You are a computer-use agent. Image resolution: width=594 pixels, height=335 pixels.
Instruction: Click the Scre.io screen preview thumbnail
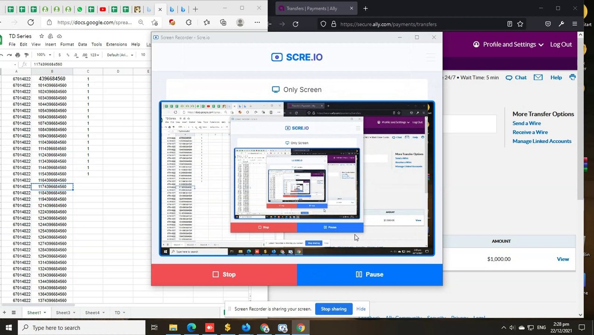coord(297,179)
